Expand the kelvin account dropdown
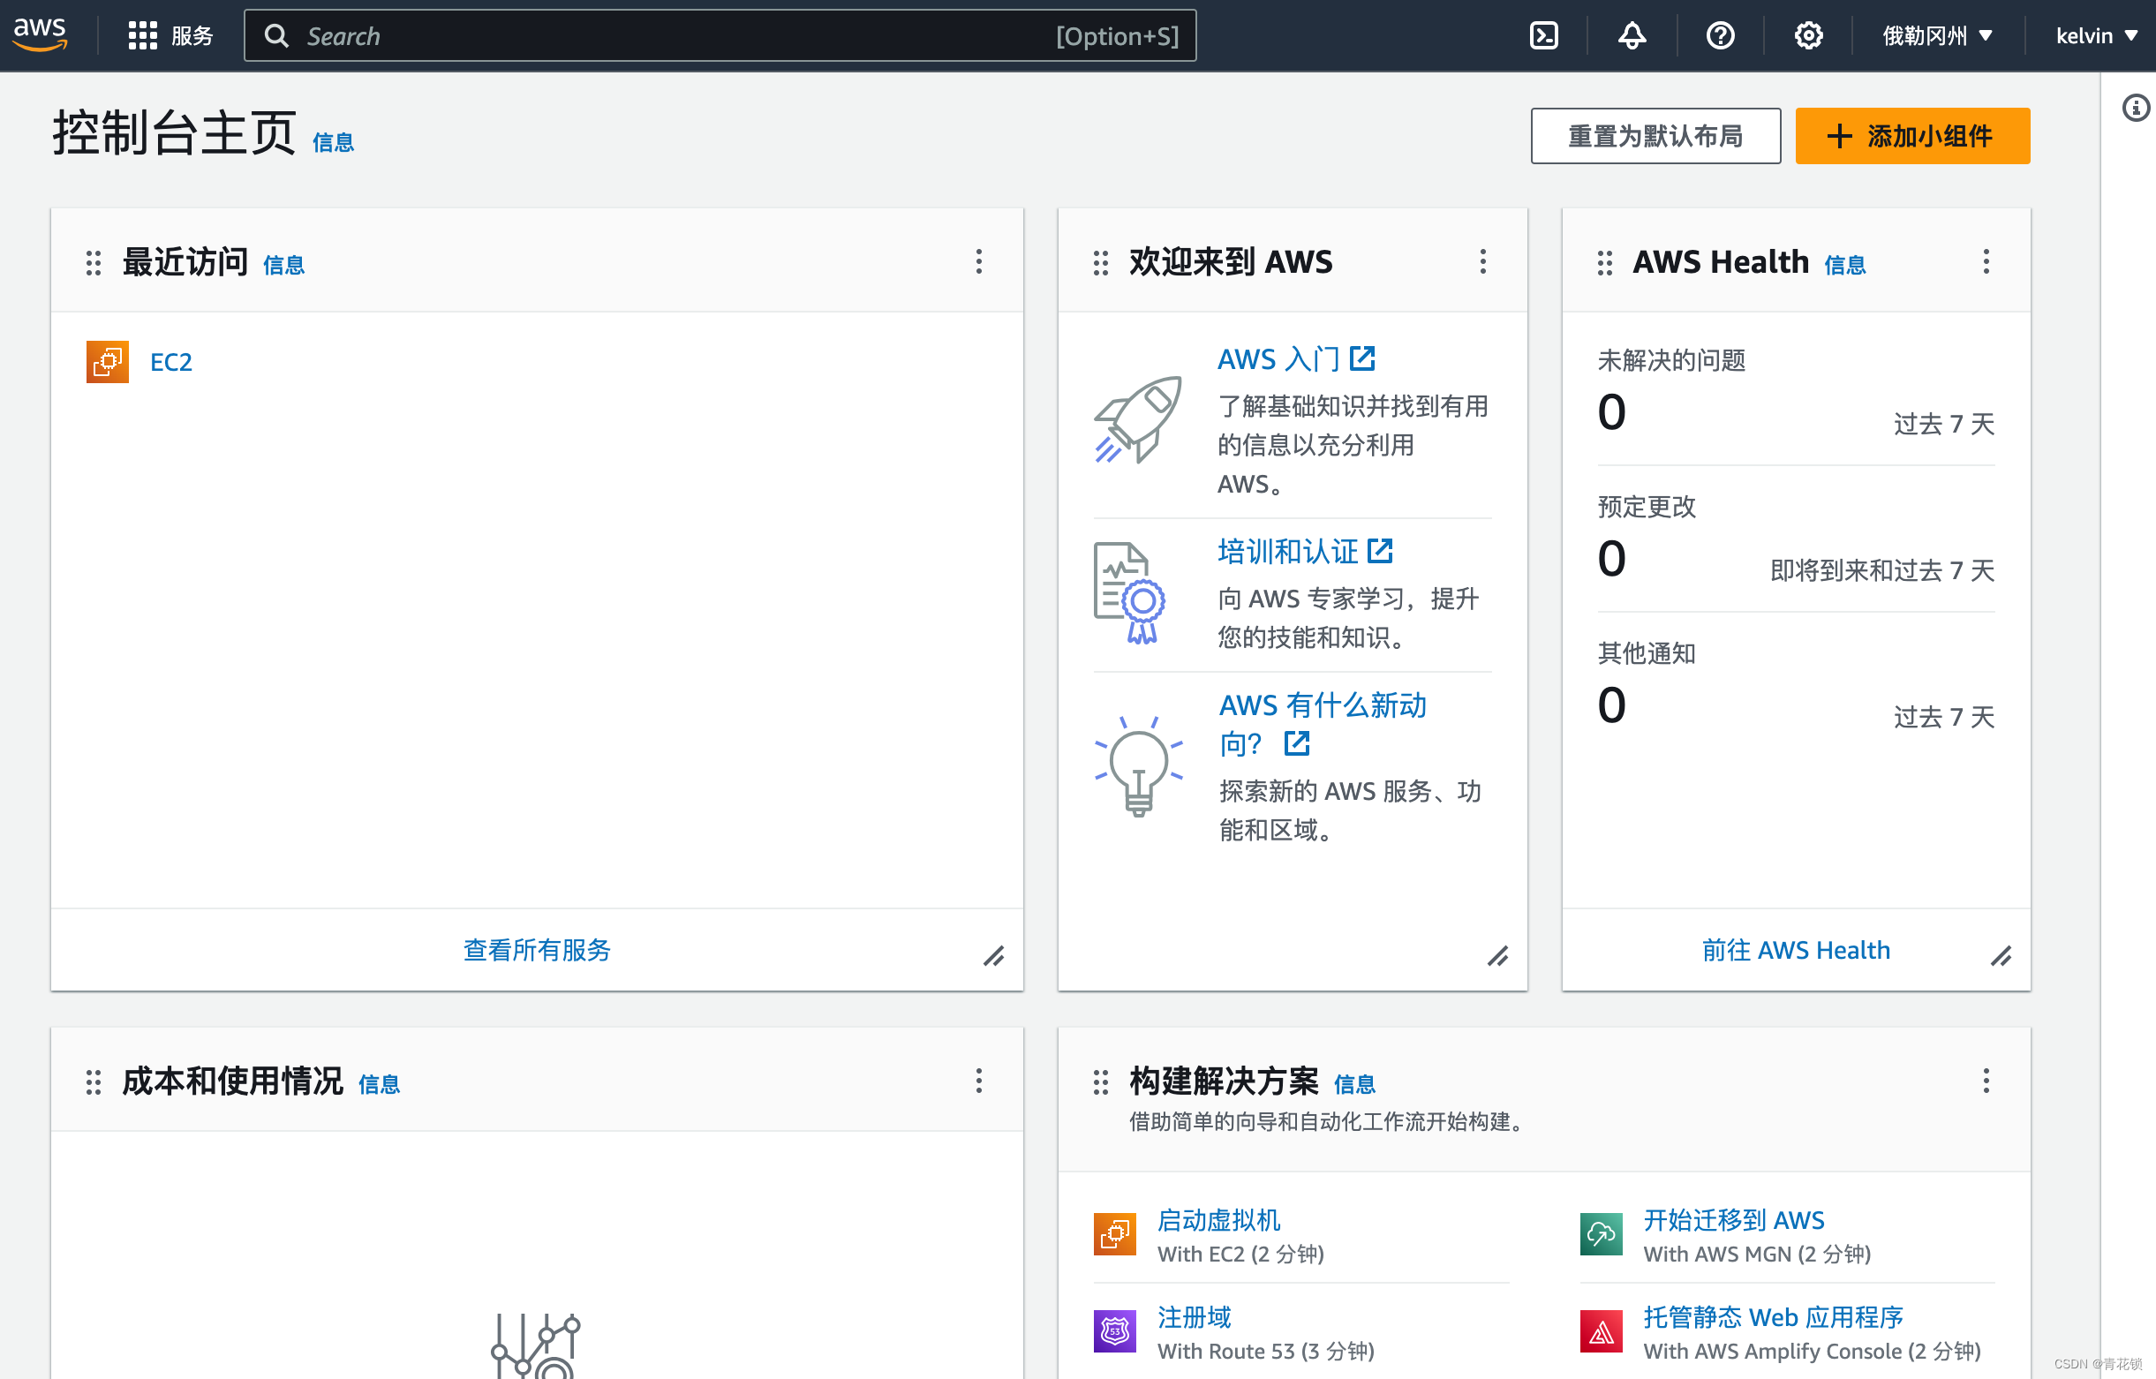2156x1379 pixels. coord(2096,36)
